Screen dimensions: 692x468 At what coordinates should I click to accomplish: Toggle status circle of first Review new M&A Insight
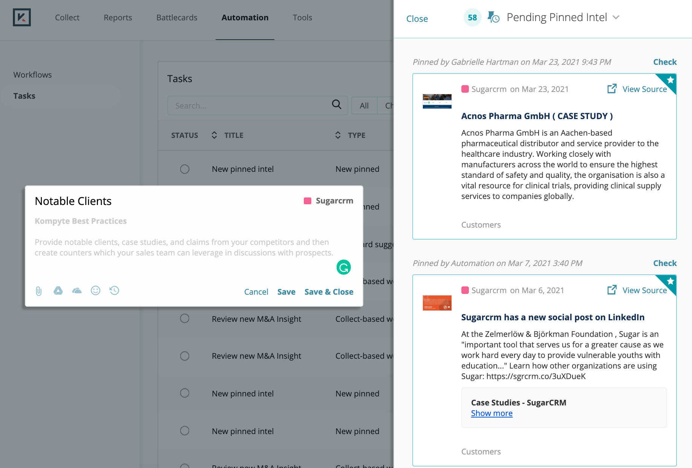point(185,319)
